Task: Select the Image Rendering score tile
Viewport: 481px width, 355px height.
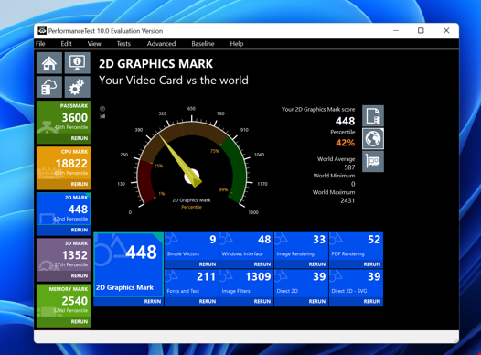Action: pyautogui.click(x=301, y=246)
